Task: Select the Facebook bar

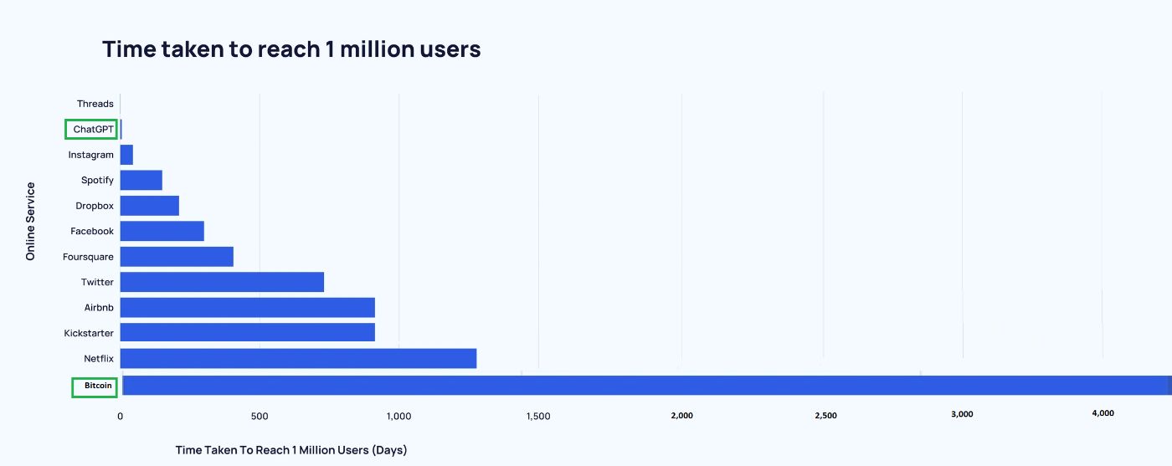Action: click(162, 231)
